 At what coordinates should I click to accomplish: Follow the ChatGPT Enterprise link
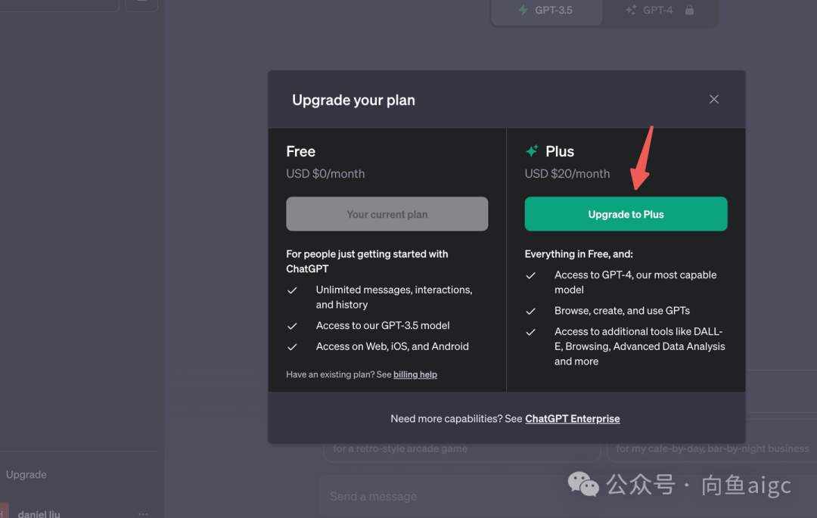coord(572,418)
